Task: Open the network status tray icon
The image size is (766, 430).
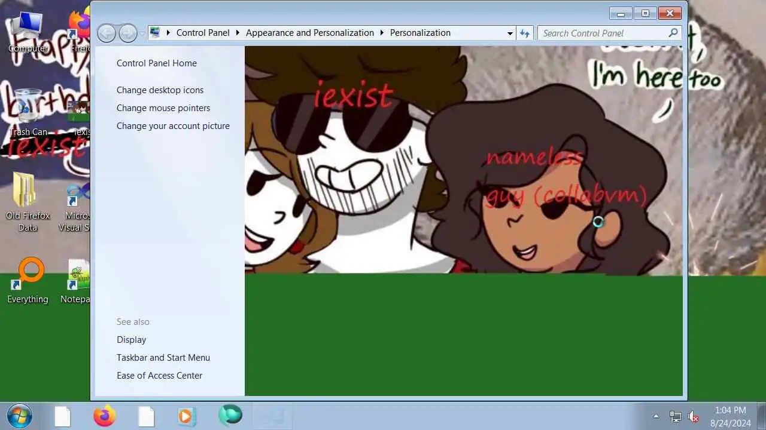Action: click(675, 417)
